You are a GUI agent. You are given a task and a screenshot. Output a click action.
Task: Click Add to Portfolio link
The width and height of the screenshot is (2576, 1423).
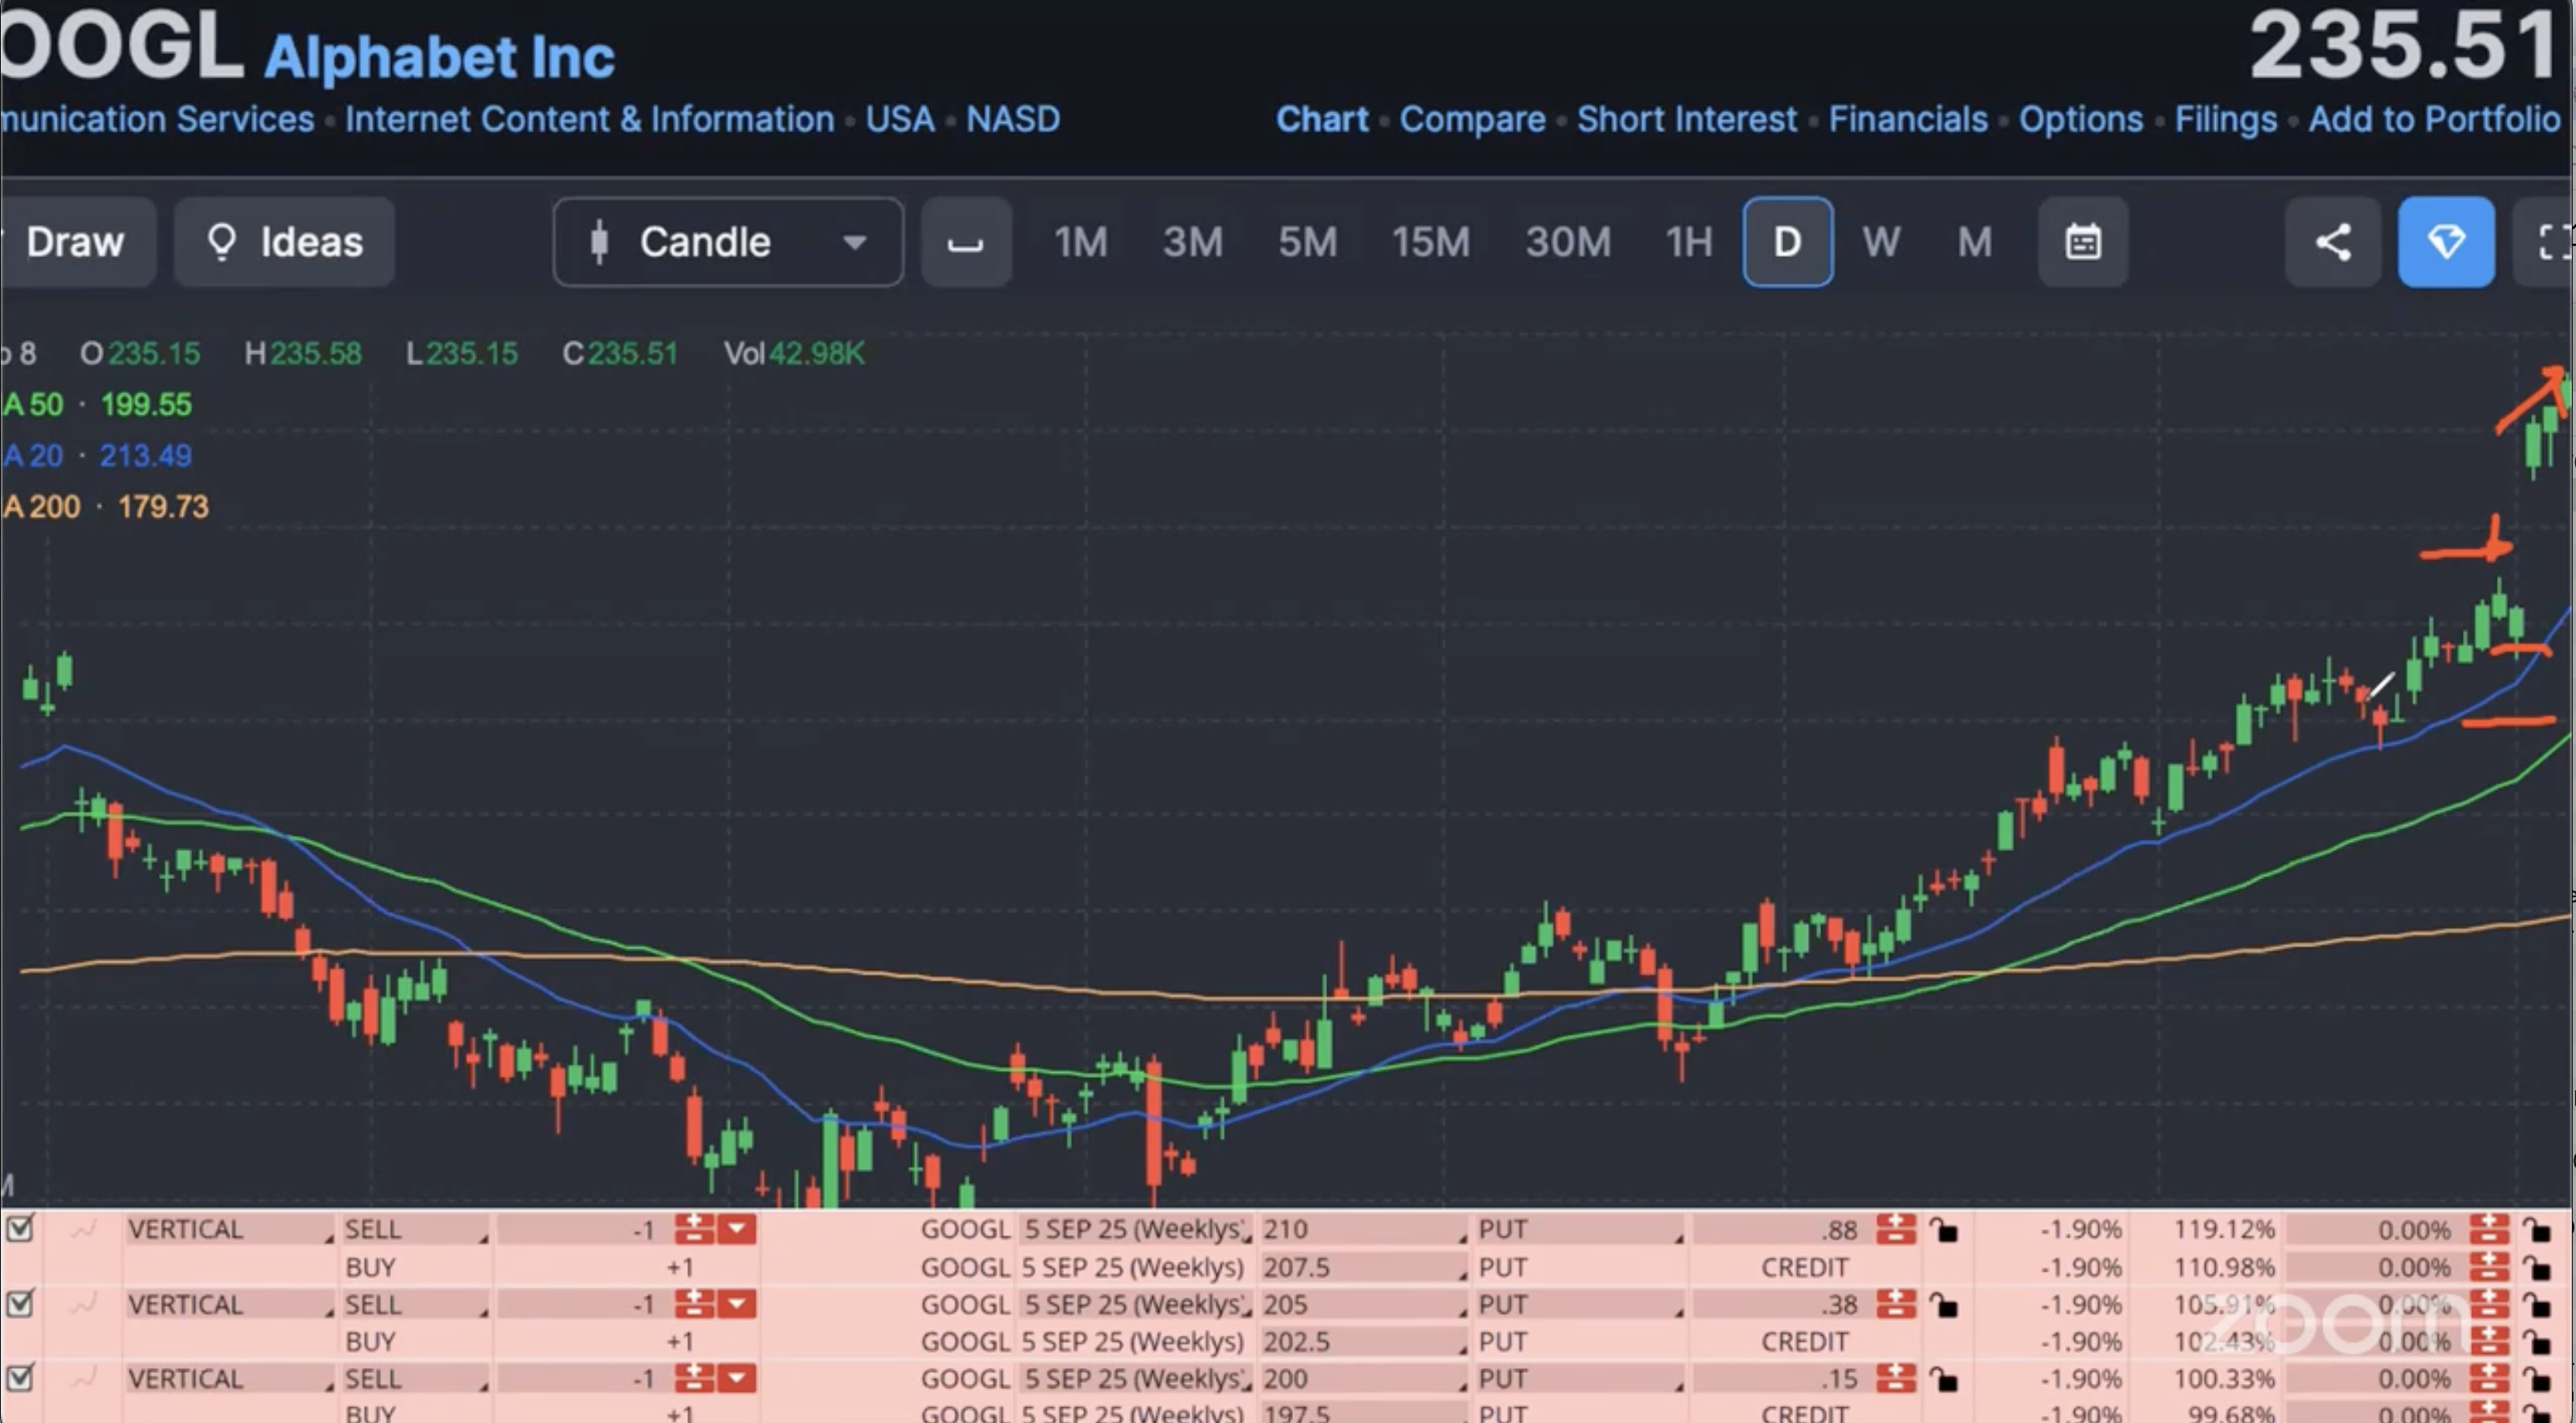pyautogui.click(x=2435, y=119)
